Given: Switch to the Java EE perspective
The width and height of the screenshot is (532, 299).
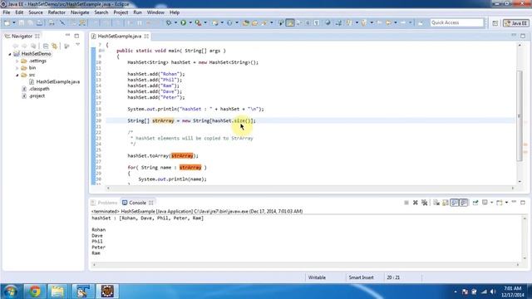Looking at the screenshot, I should tap(516, 23).
